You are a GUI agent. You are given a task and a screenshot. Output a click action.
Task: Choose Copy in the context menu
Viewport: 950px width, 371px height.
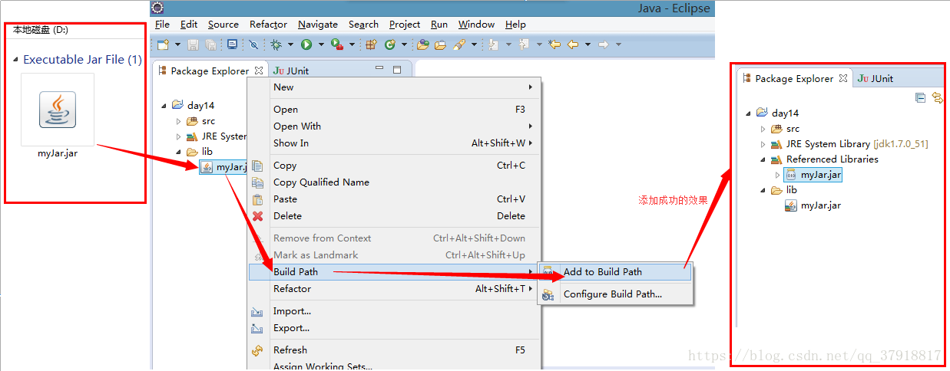pyautogui.click(x=394, y=166)
